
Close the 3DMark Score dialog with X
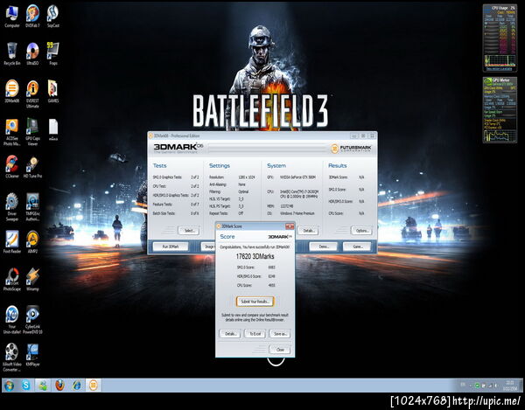290,226
